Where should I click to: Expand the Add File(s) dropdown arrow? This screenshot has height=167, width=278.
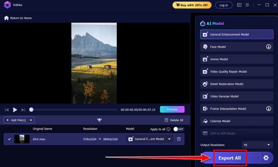(31, 120)
